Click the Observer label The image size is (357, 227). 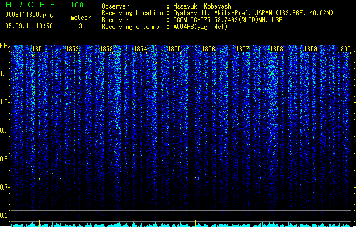(x=115, y=6)
